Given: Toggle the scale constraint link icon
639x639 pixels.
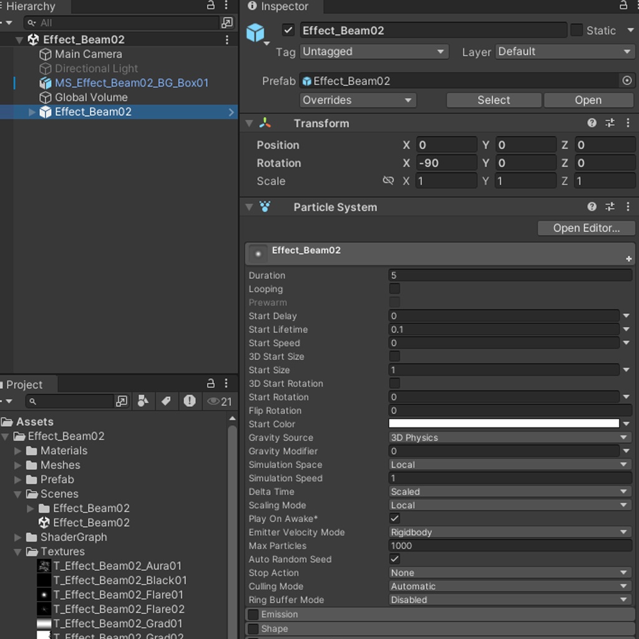Looking at the screenshot, I should (388, 180).
